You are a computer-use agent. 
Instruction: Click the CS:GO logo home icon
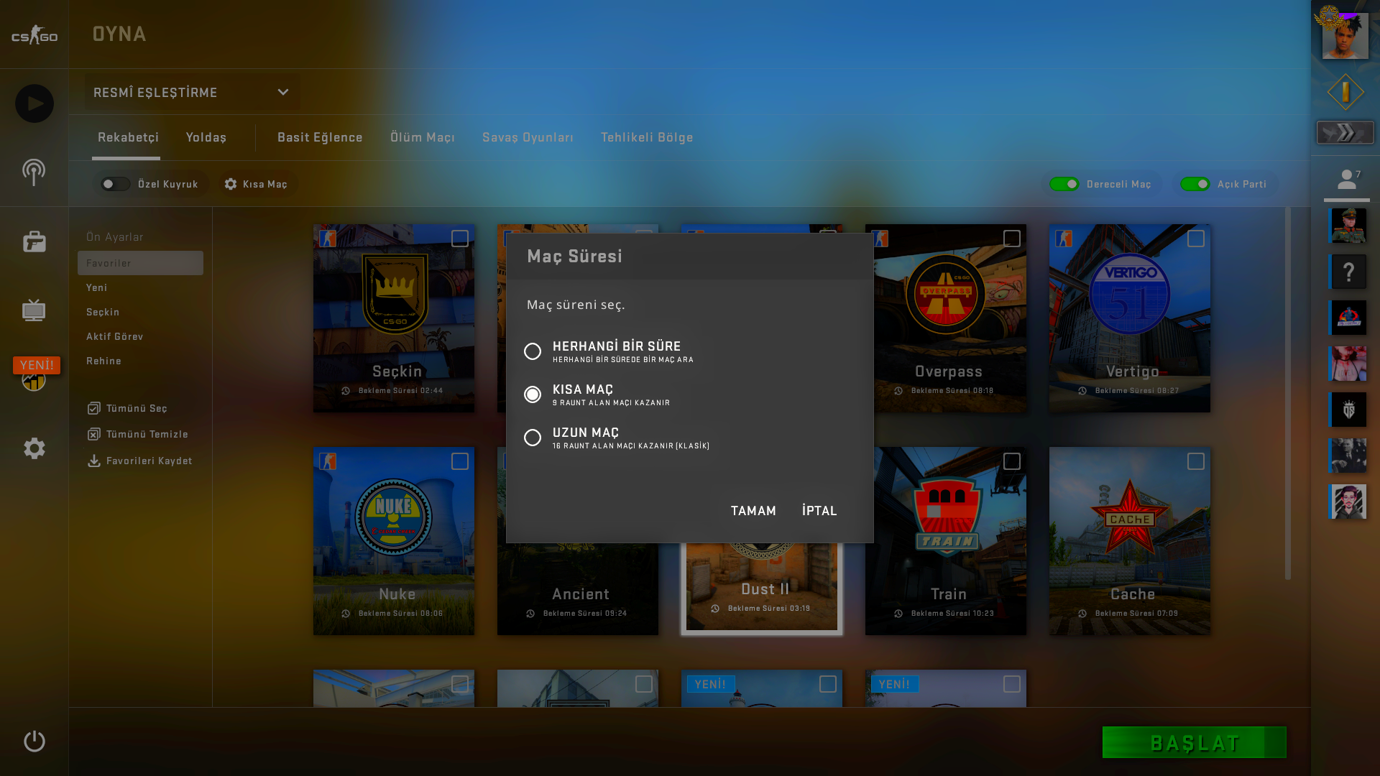[34, 34]
